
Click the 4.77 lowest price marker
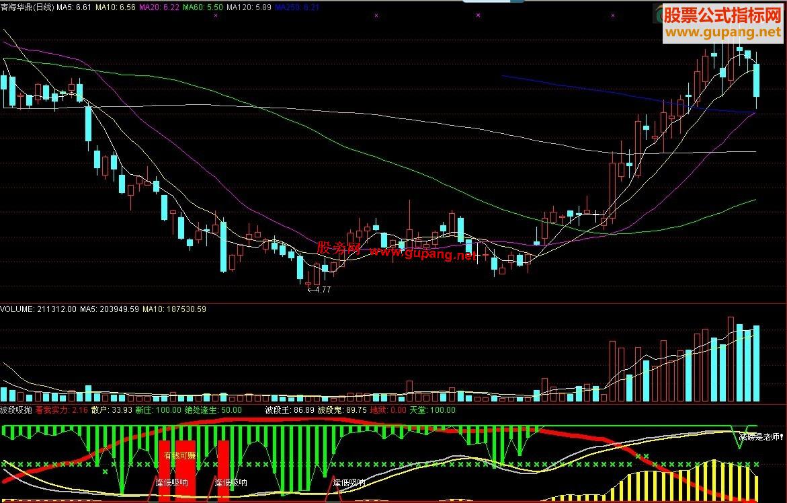[x=319, y=290]
